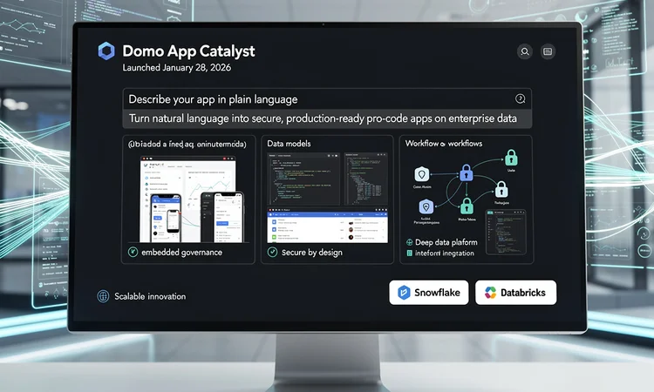Click the Domo hexagon logo
Viewport: 654px width, 392px height.
click(x=106, y=51)
